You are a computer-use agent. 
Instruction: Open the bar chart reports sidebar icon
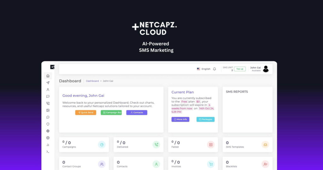[48, 145]
